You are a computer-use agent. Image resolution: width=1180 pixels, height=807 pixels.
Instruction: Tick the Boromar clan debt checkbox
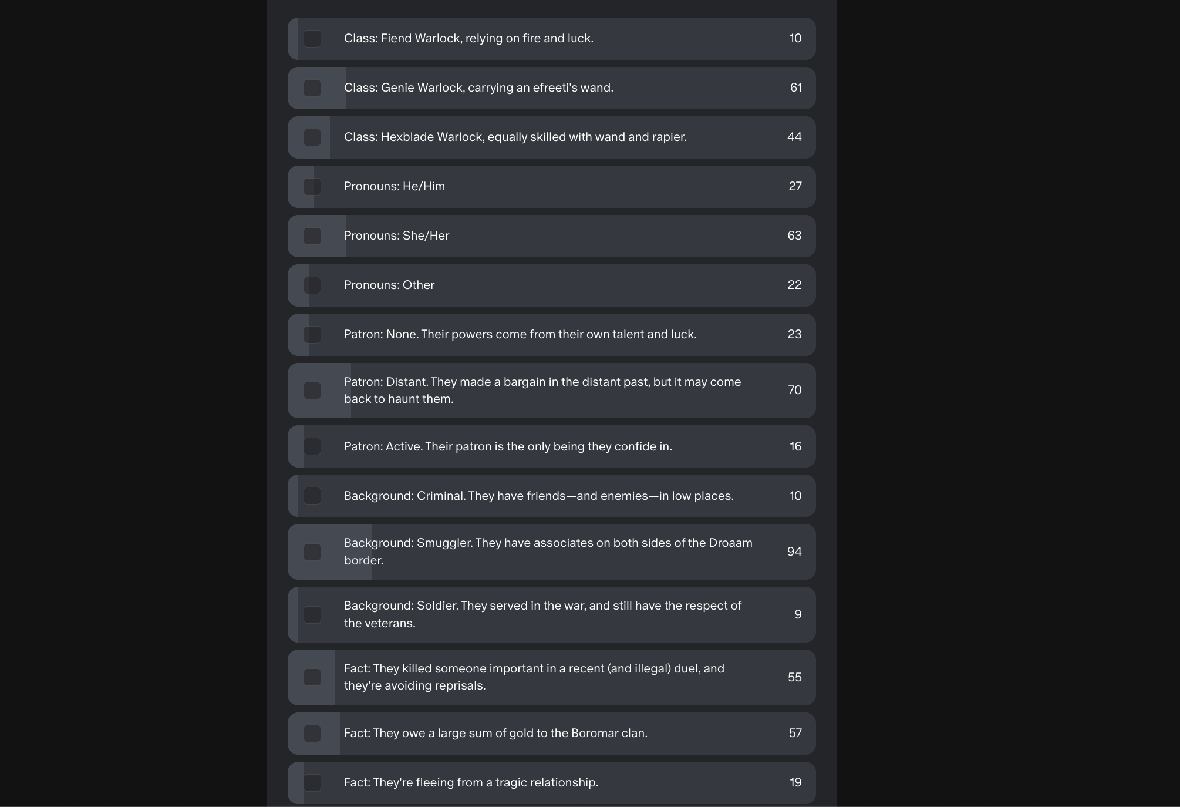pyautogui.click(x=312, y=734)
